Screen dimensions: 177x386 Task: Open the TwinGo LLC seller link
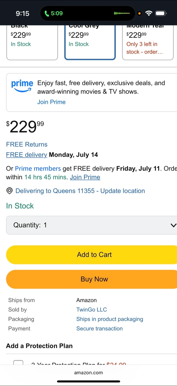pos(91,310)
